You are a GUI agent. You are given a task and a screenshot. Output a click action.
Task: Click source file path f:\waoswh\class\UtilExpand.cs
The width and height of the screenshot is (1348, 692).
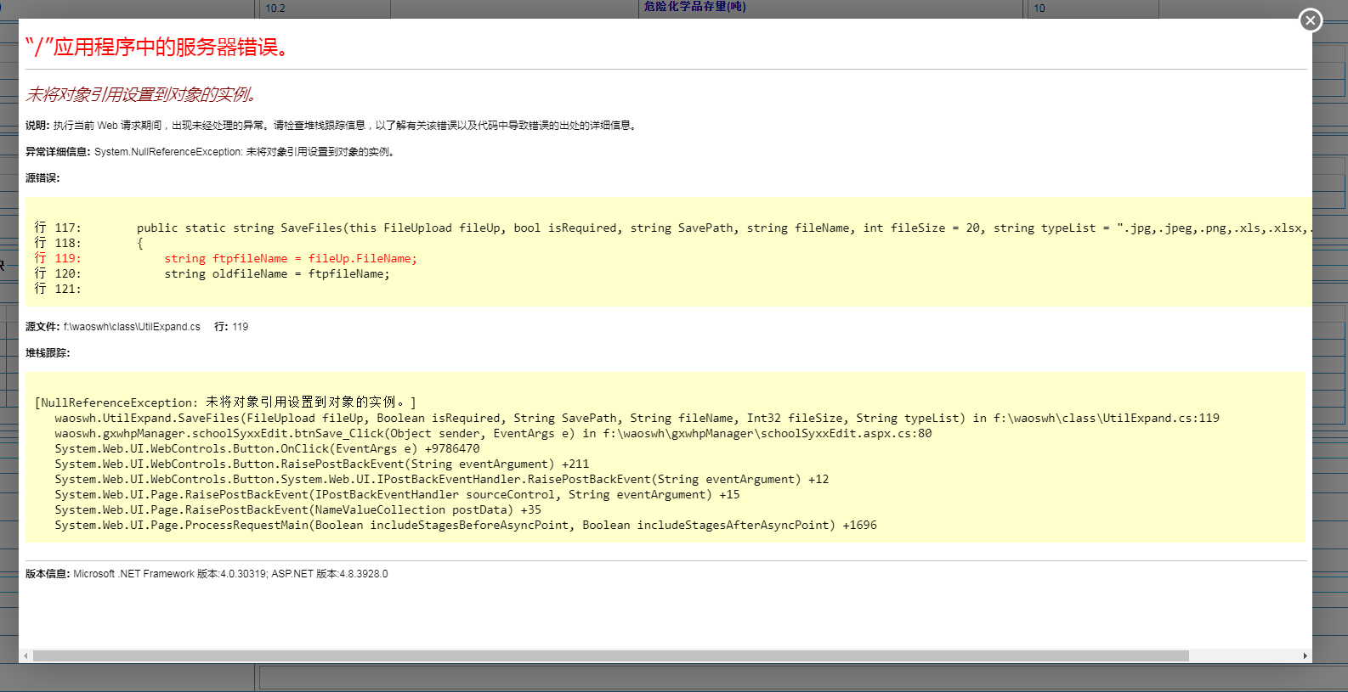[132, 326]
